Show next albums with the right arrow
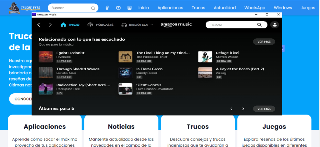This screenshot has width=320, height=147. [243, 109]
